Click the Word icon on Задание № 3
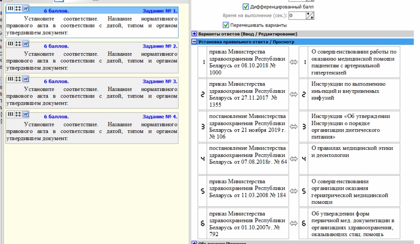 tap(25, 79)
